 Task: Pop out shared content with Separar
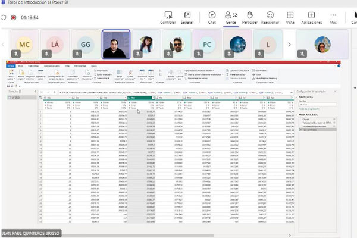[187, 17]
